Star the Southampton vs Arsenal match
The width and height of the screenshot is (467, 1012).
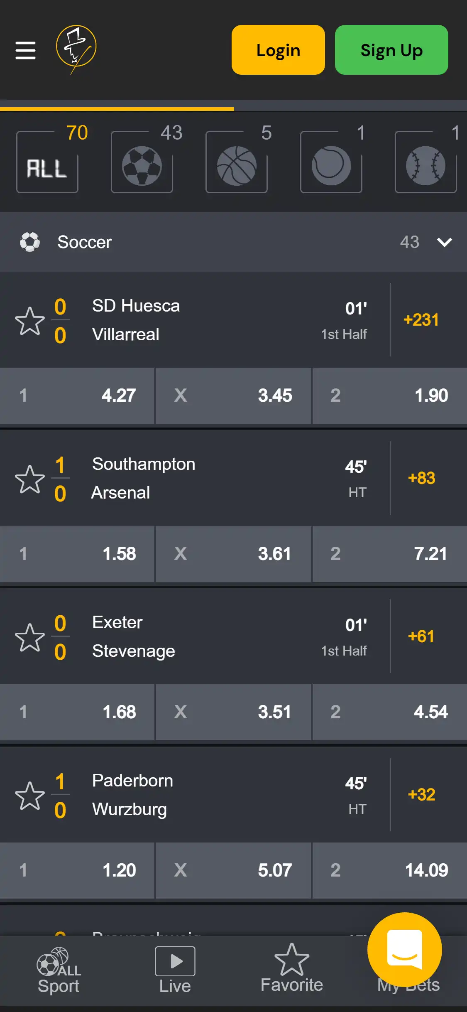click(30, 479)
